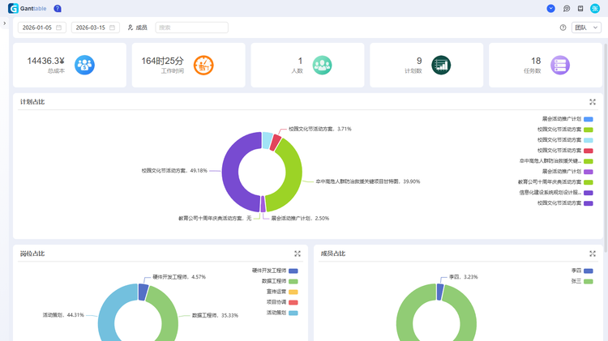Click the 任务数 value 18
608x341 pixels.
(536, 61)
